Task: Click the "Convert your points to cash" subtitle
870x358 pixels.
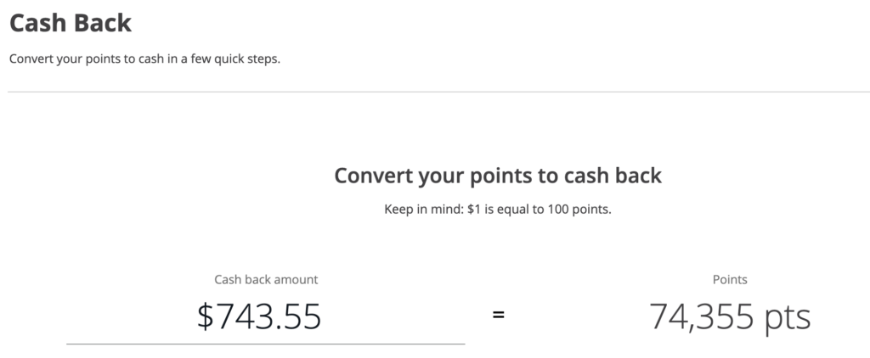Action: click(144, 60)
